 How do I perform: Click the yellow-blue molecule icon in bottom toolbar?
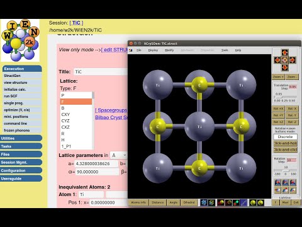click(211, 202)
